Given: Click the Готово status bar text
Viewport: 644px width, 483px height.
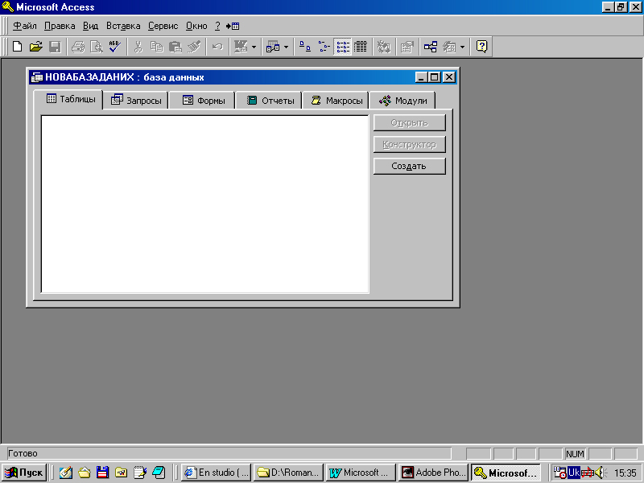Looking at the screenshot, I should pyautogui.click(x=23, y=453).
